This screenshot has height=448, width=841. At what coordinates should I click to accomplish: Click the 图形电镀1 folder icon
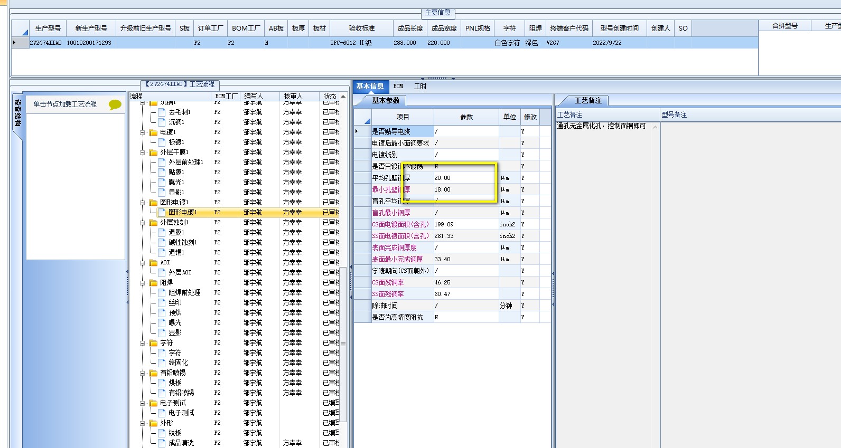pos(153,202)
